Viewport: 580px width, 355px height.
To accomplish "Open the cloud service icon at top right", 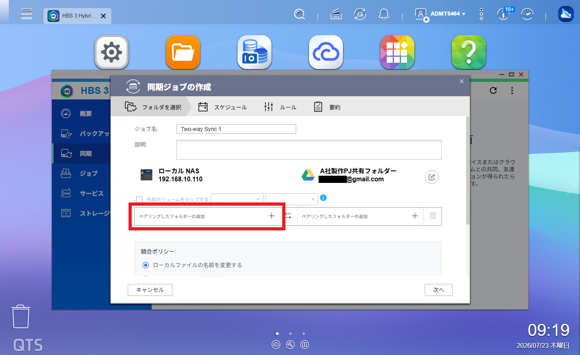I will 566,14.
